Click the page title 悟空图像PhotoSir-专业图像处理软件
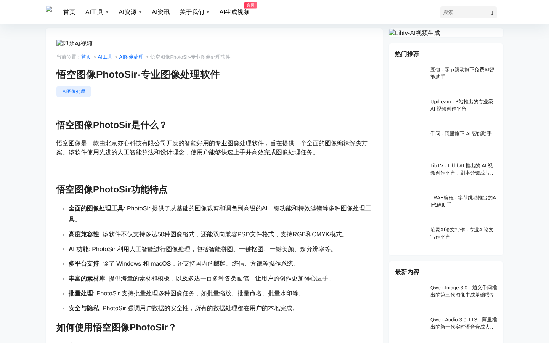 [138, 74]
